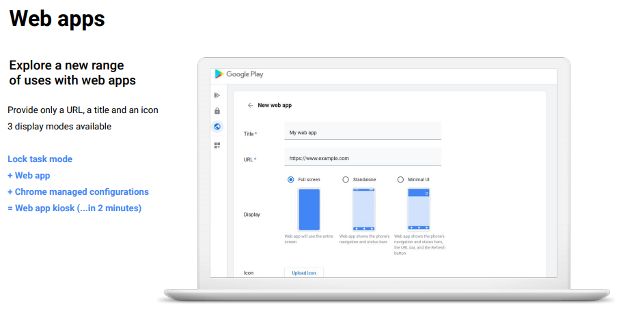Click the Title input field
The width and height of the screenshot is (621, 312).
tap(363, 133)
